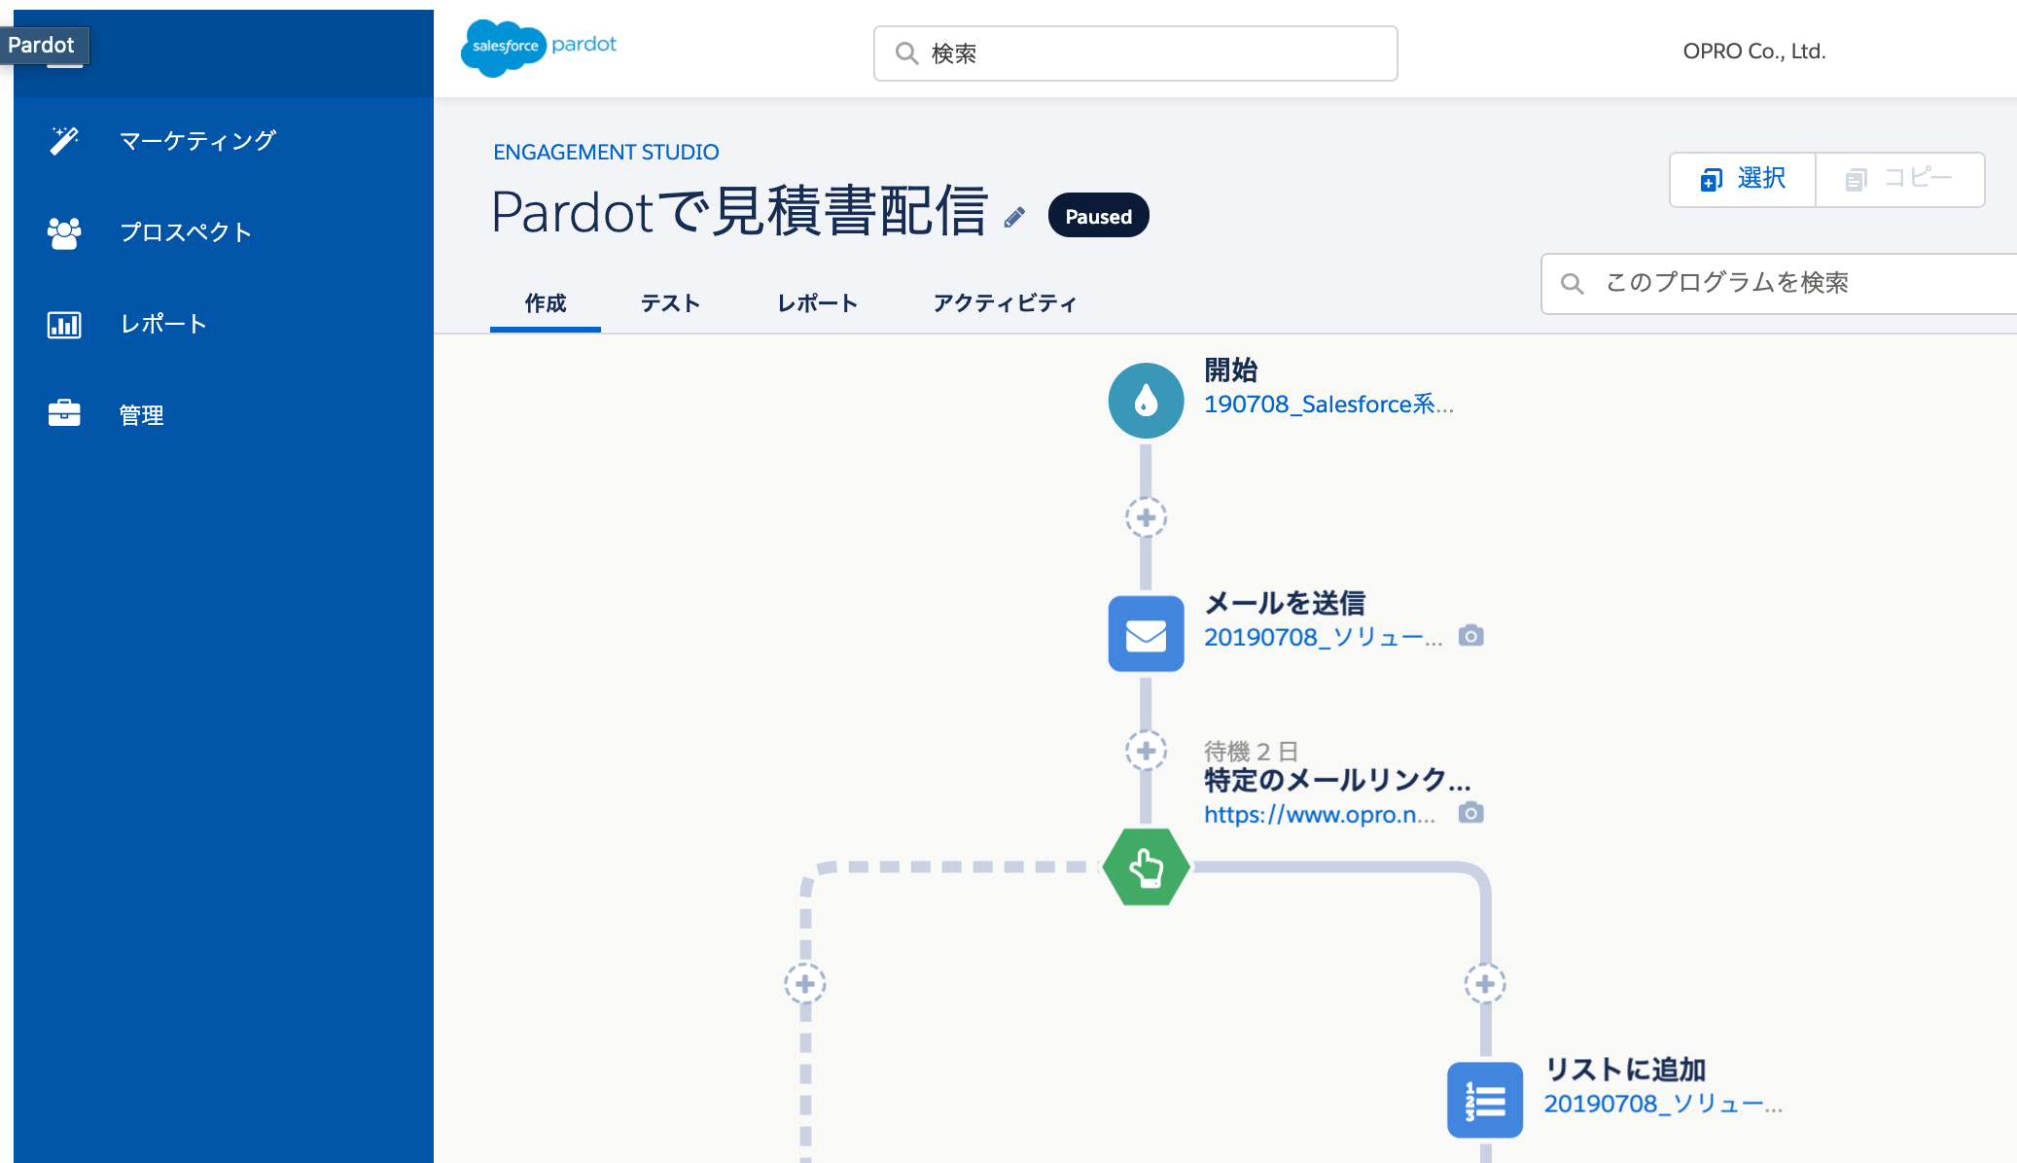Select the Send Email envelope node

(x=1146, y=634)
